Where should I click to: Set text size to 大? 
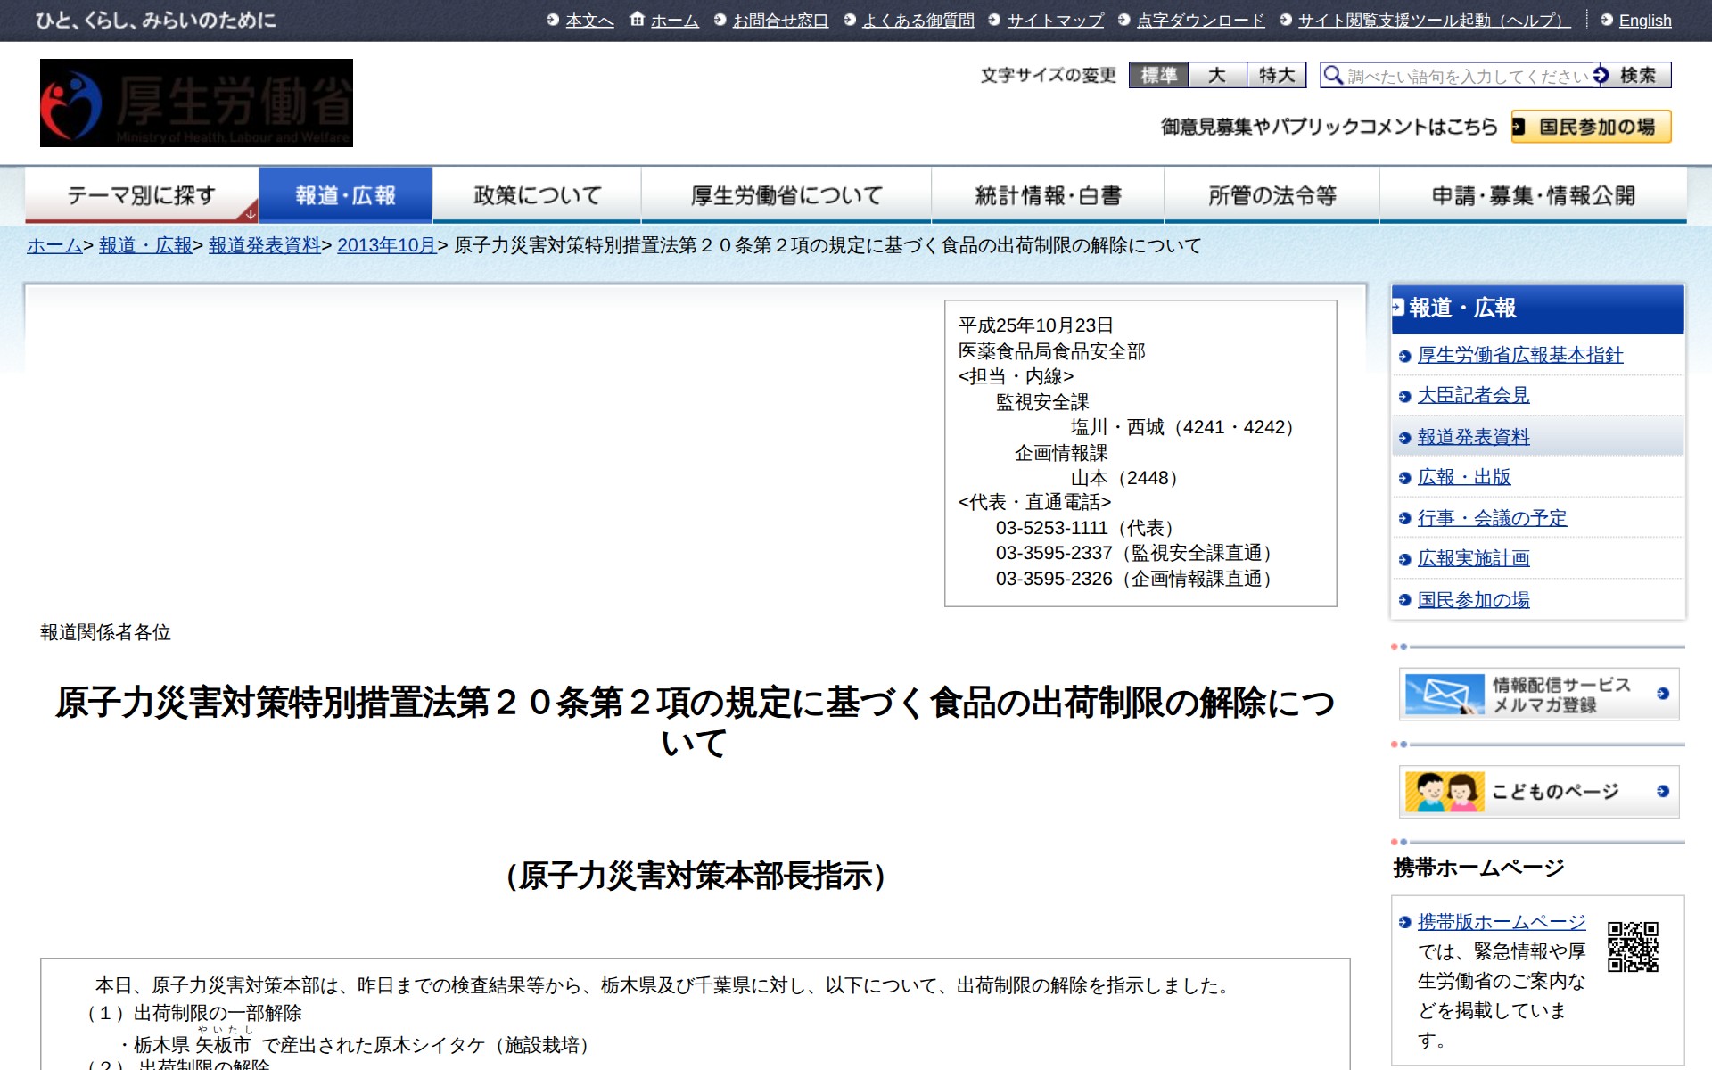[1217, 75]
